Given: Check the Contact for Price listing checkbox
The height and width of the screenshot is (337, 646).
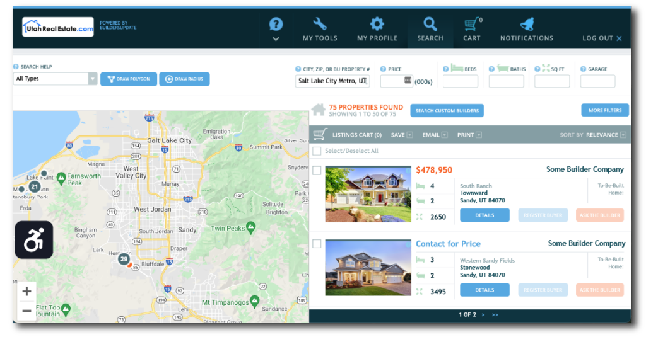Looking at the screenshot, I should 317,244.
